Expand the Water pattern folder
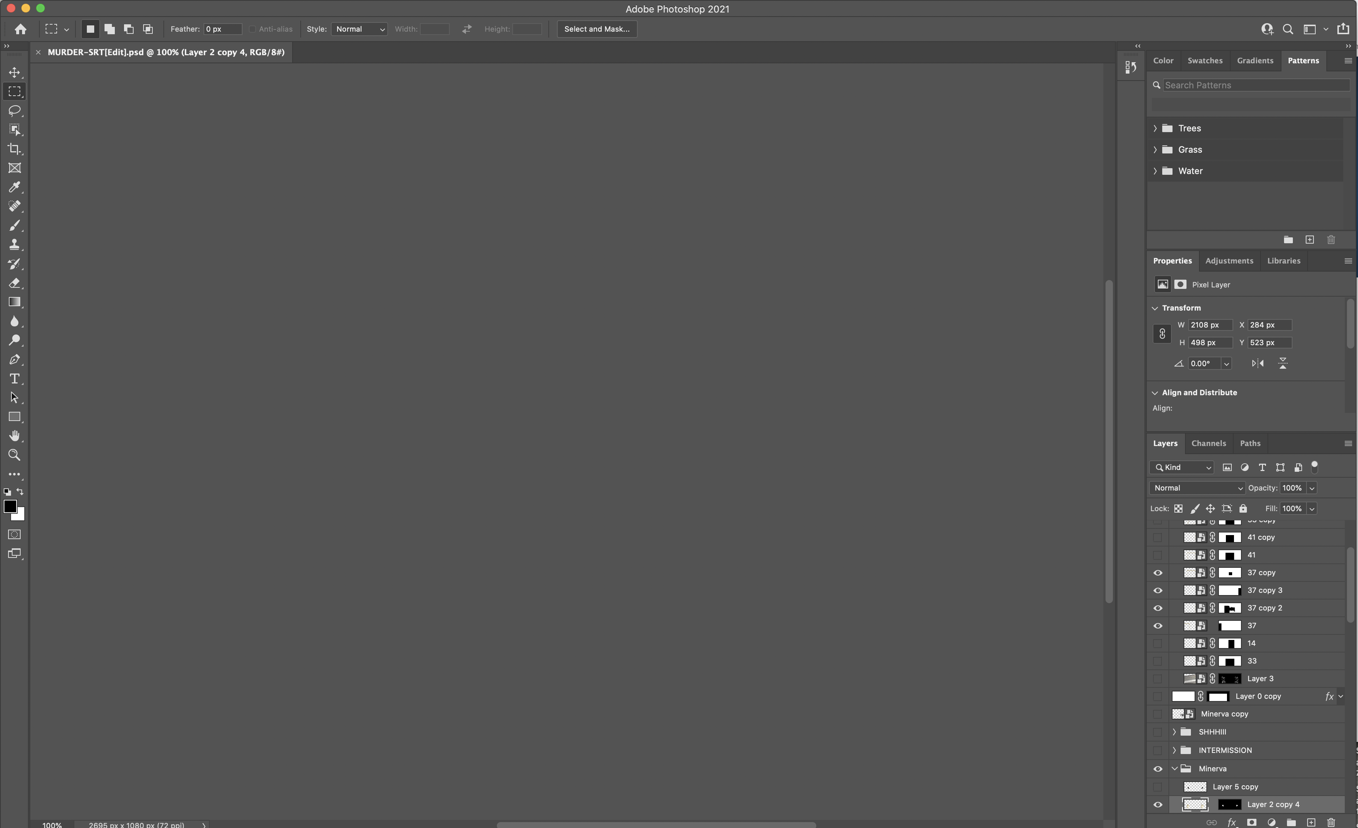This screenshot has width=1358, height=828. (1155, 171)
